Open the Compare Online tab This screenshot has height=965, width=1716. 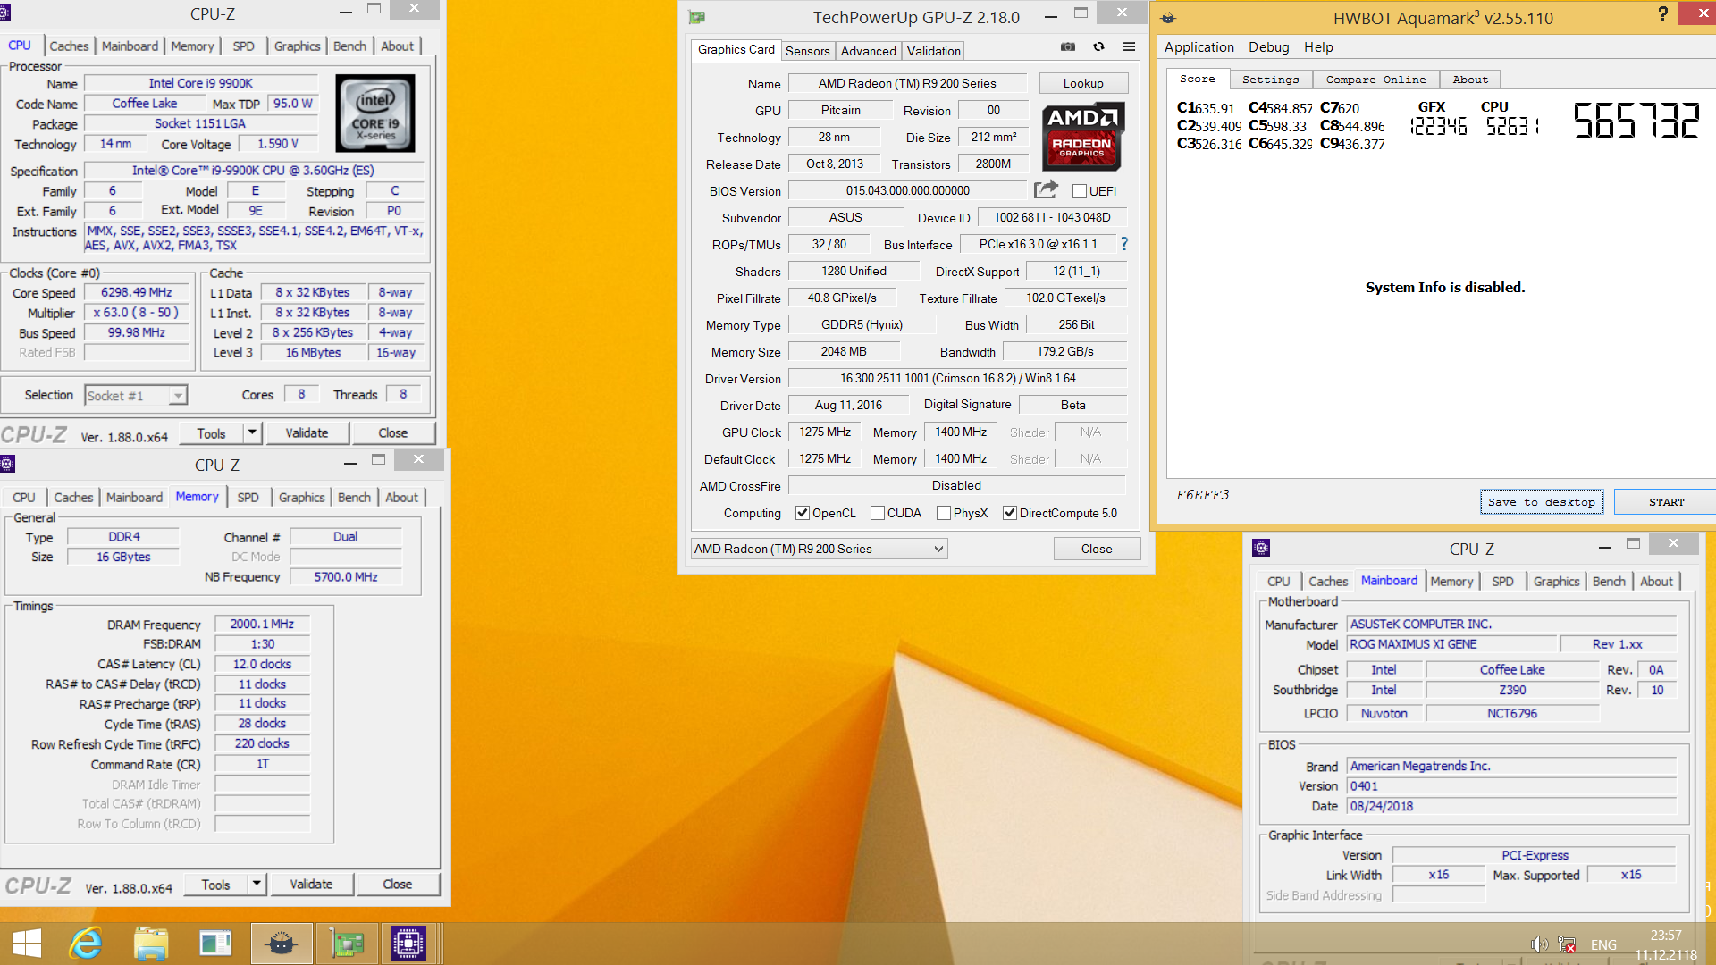coord(1375,80)
